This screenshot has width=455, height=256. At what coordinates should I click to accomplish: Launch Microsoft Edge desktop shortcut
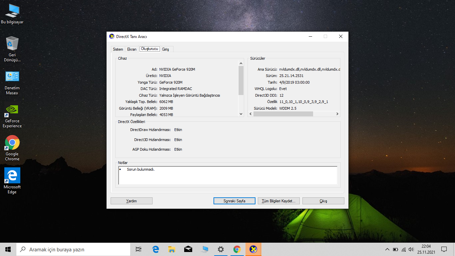click(x=12, y=181)
